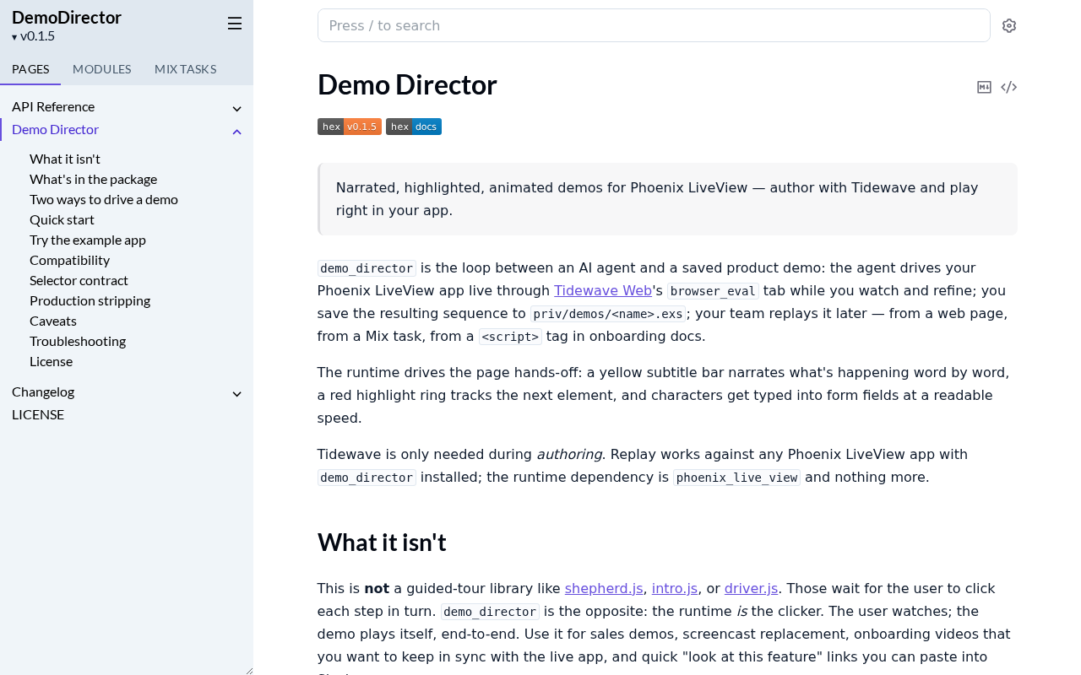Click the DemoDirector project title
The image size is (1081, 675).
coord(67,17)
